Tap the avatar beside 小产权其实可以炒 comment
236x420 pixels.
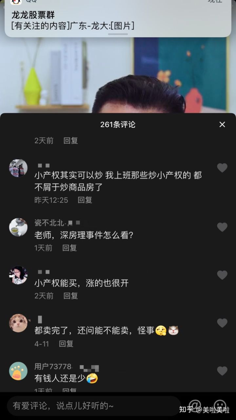click(18, 168)
